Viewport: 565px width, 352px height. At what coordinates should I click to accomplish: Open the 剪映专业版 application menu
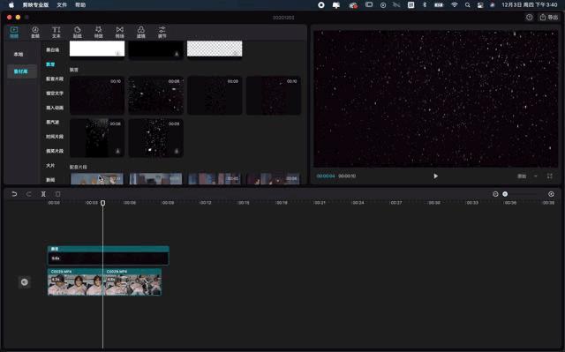(35, 5)
